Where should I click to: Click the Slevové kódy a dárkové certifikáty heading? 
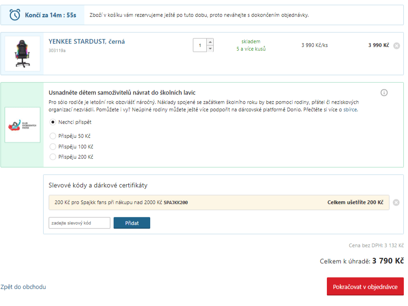tap(98, 185)
